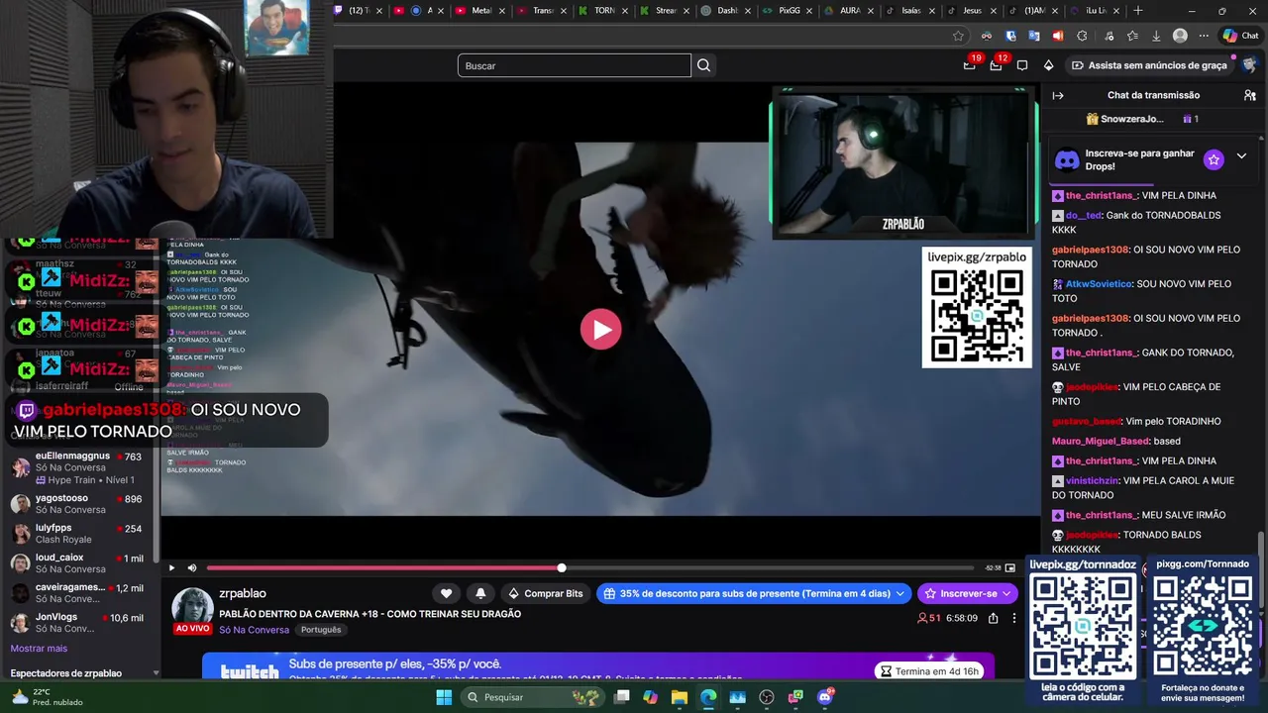Seek using the embedded video's progress bar

coord(590,567)
